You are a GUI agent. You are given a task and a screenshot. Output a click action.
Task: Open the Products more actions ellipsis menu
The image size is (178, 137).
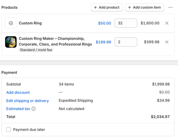point(171,7)
